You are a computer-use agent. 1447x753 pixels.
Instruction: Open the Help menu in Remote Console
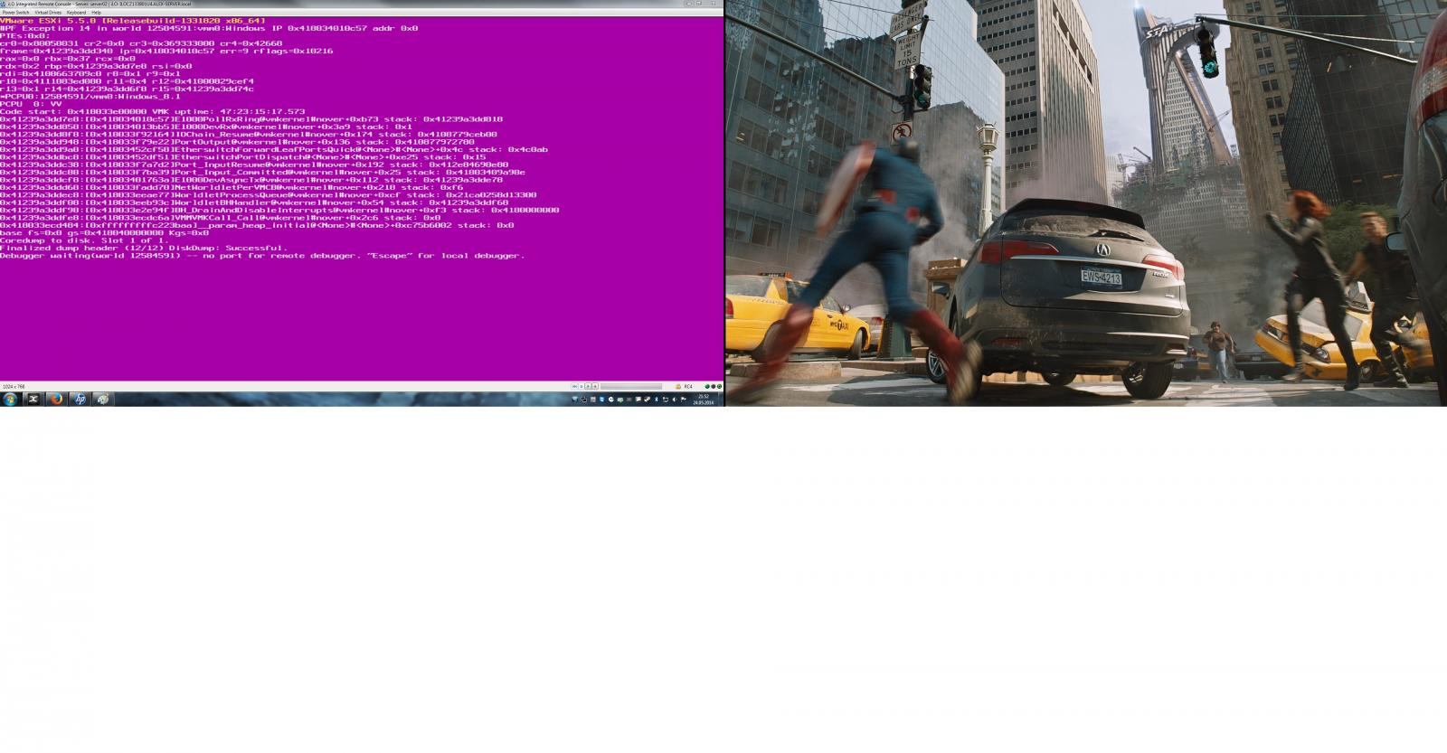[x=97, y=13]
